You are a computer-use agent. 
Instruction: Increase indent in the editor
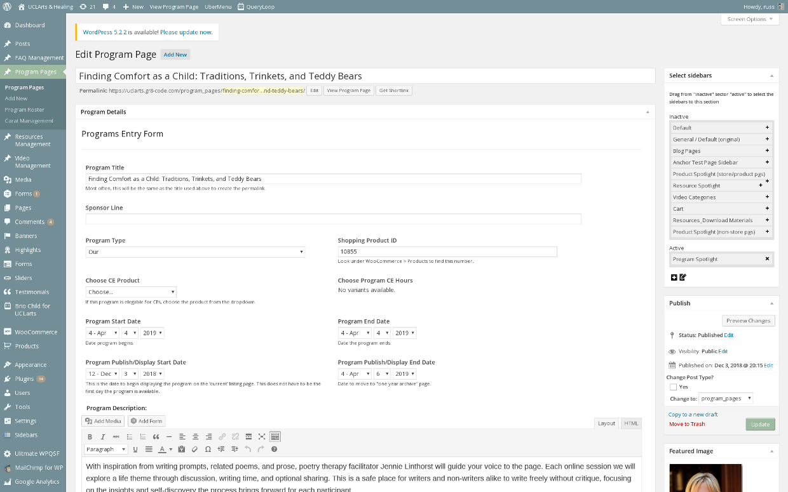click(x=234, y=449)
